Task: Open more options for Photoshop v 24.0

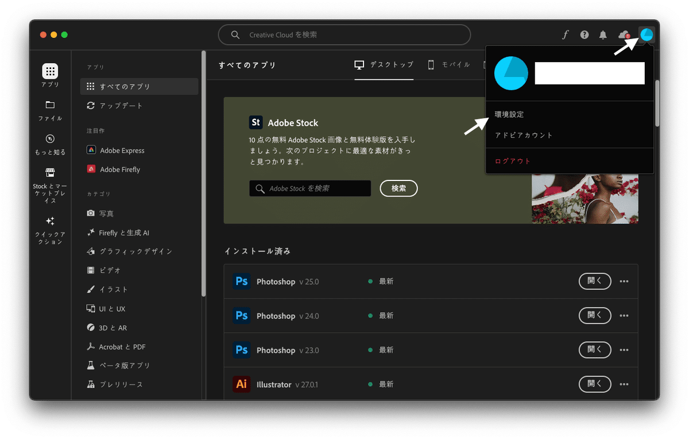Action: click(x=624, y=316)
